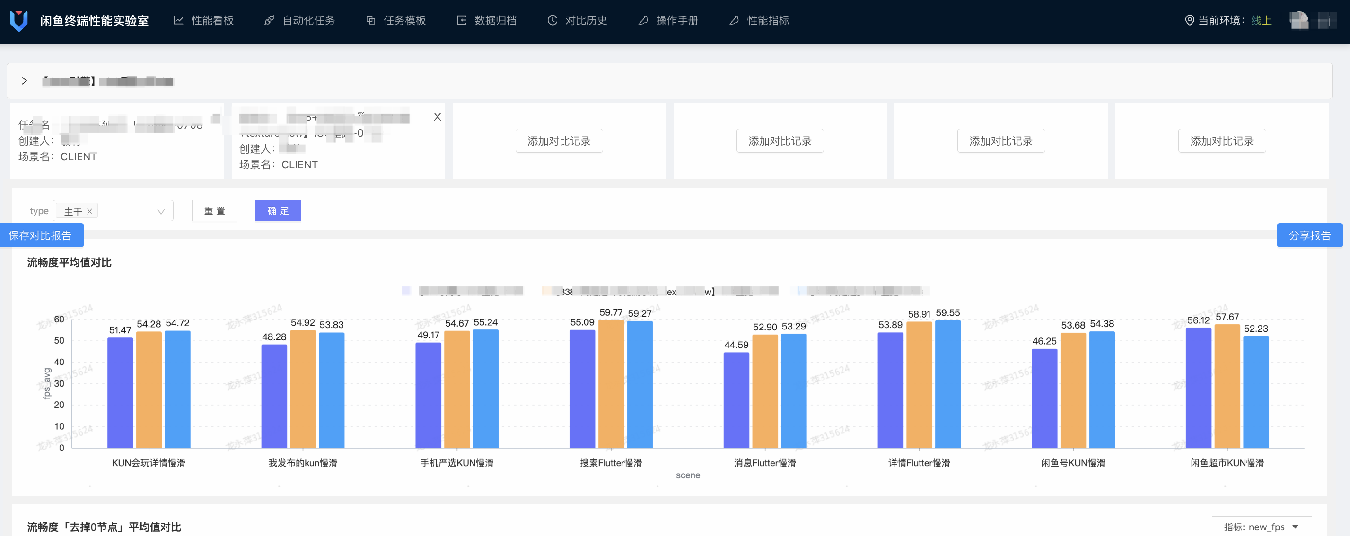Open the 性能指标 menu item
Image resolution: width=1350 pixels, height=536 pixels.
click(x=767, y=20)
